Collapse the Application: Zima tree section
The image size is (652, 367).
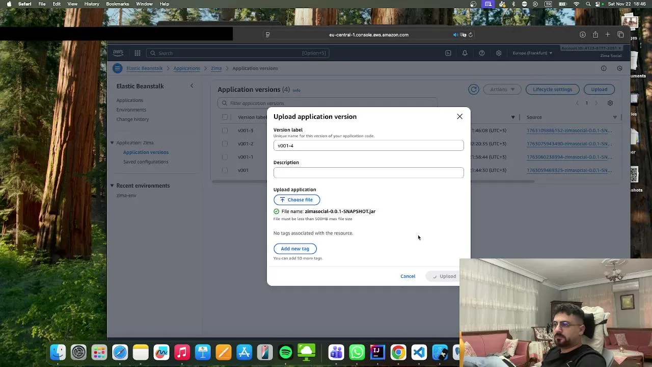pos(112,143)
